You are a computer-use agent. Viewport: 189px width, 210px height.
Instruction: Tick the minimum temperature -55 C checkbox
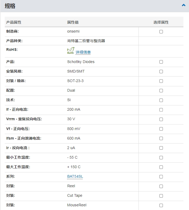pos(161,158)
